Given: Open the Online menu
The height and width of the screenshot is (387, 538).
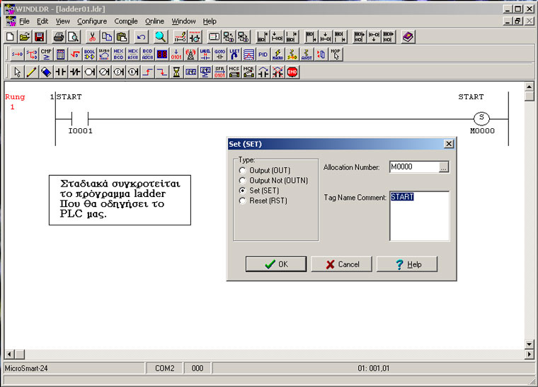Looking at the screenshot, I should click(154, 21).
